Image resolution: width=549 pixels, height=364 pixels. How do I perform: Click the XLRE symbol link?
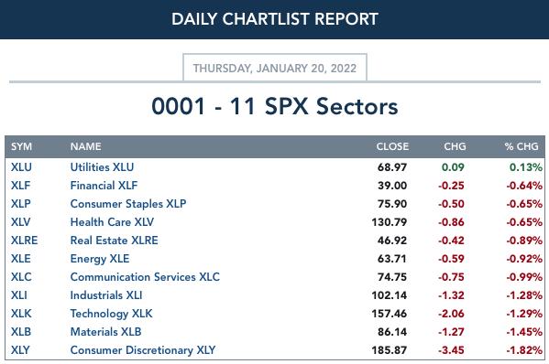tap(24, 241)
